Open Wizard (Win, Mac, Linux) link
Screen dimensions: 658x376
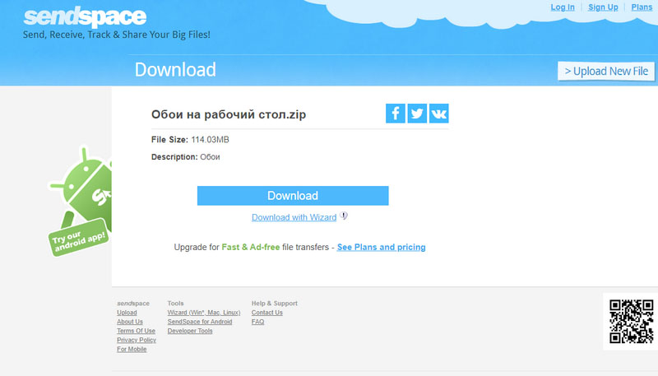pyautogui.click(x=204, y=313)
